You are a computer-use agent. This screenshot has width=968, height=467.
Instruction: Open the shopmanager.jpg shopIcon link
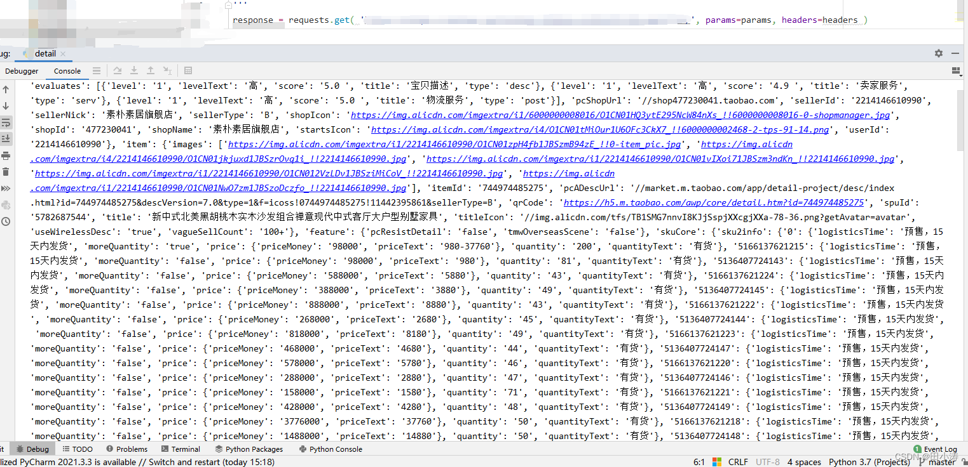tap(620, 115)
